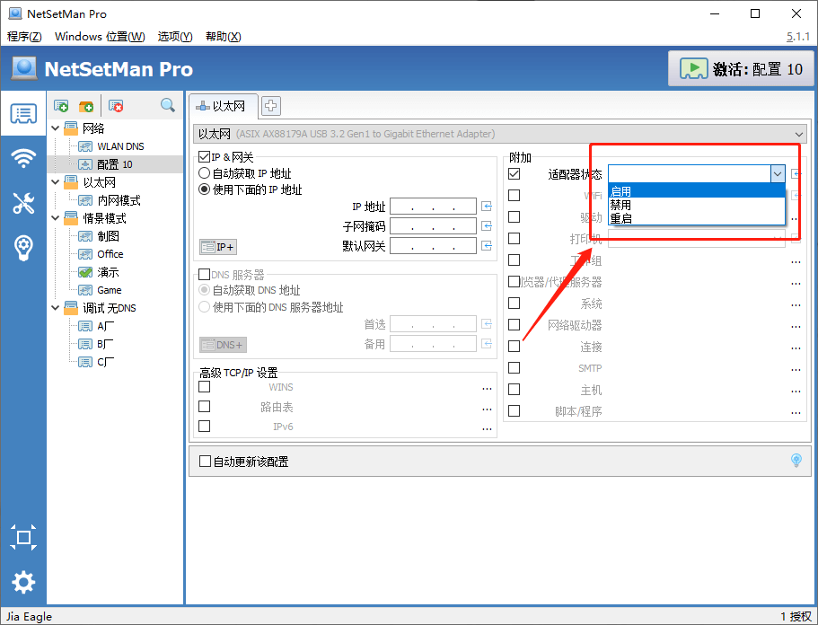The width and height of the screenshot is (818, 625).
Task: Add a network adapter tab with the plus icon
Action: pyautogui.click(x=271, y=106)
